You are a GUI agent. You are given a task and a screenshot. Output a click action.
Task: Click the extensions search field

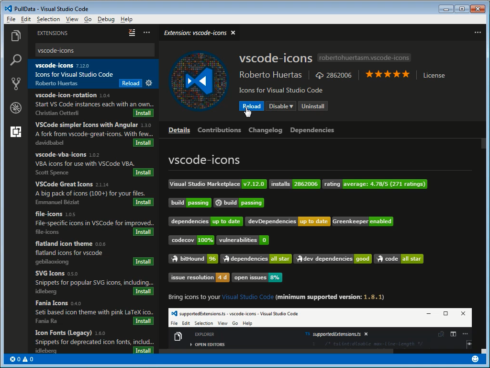point(95,50)
